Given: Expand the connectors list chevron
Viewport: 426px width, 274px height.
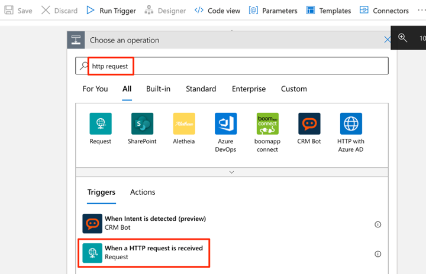Looking at the screenshot, I should coord(232,172).
